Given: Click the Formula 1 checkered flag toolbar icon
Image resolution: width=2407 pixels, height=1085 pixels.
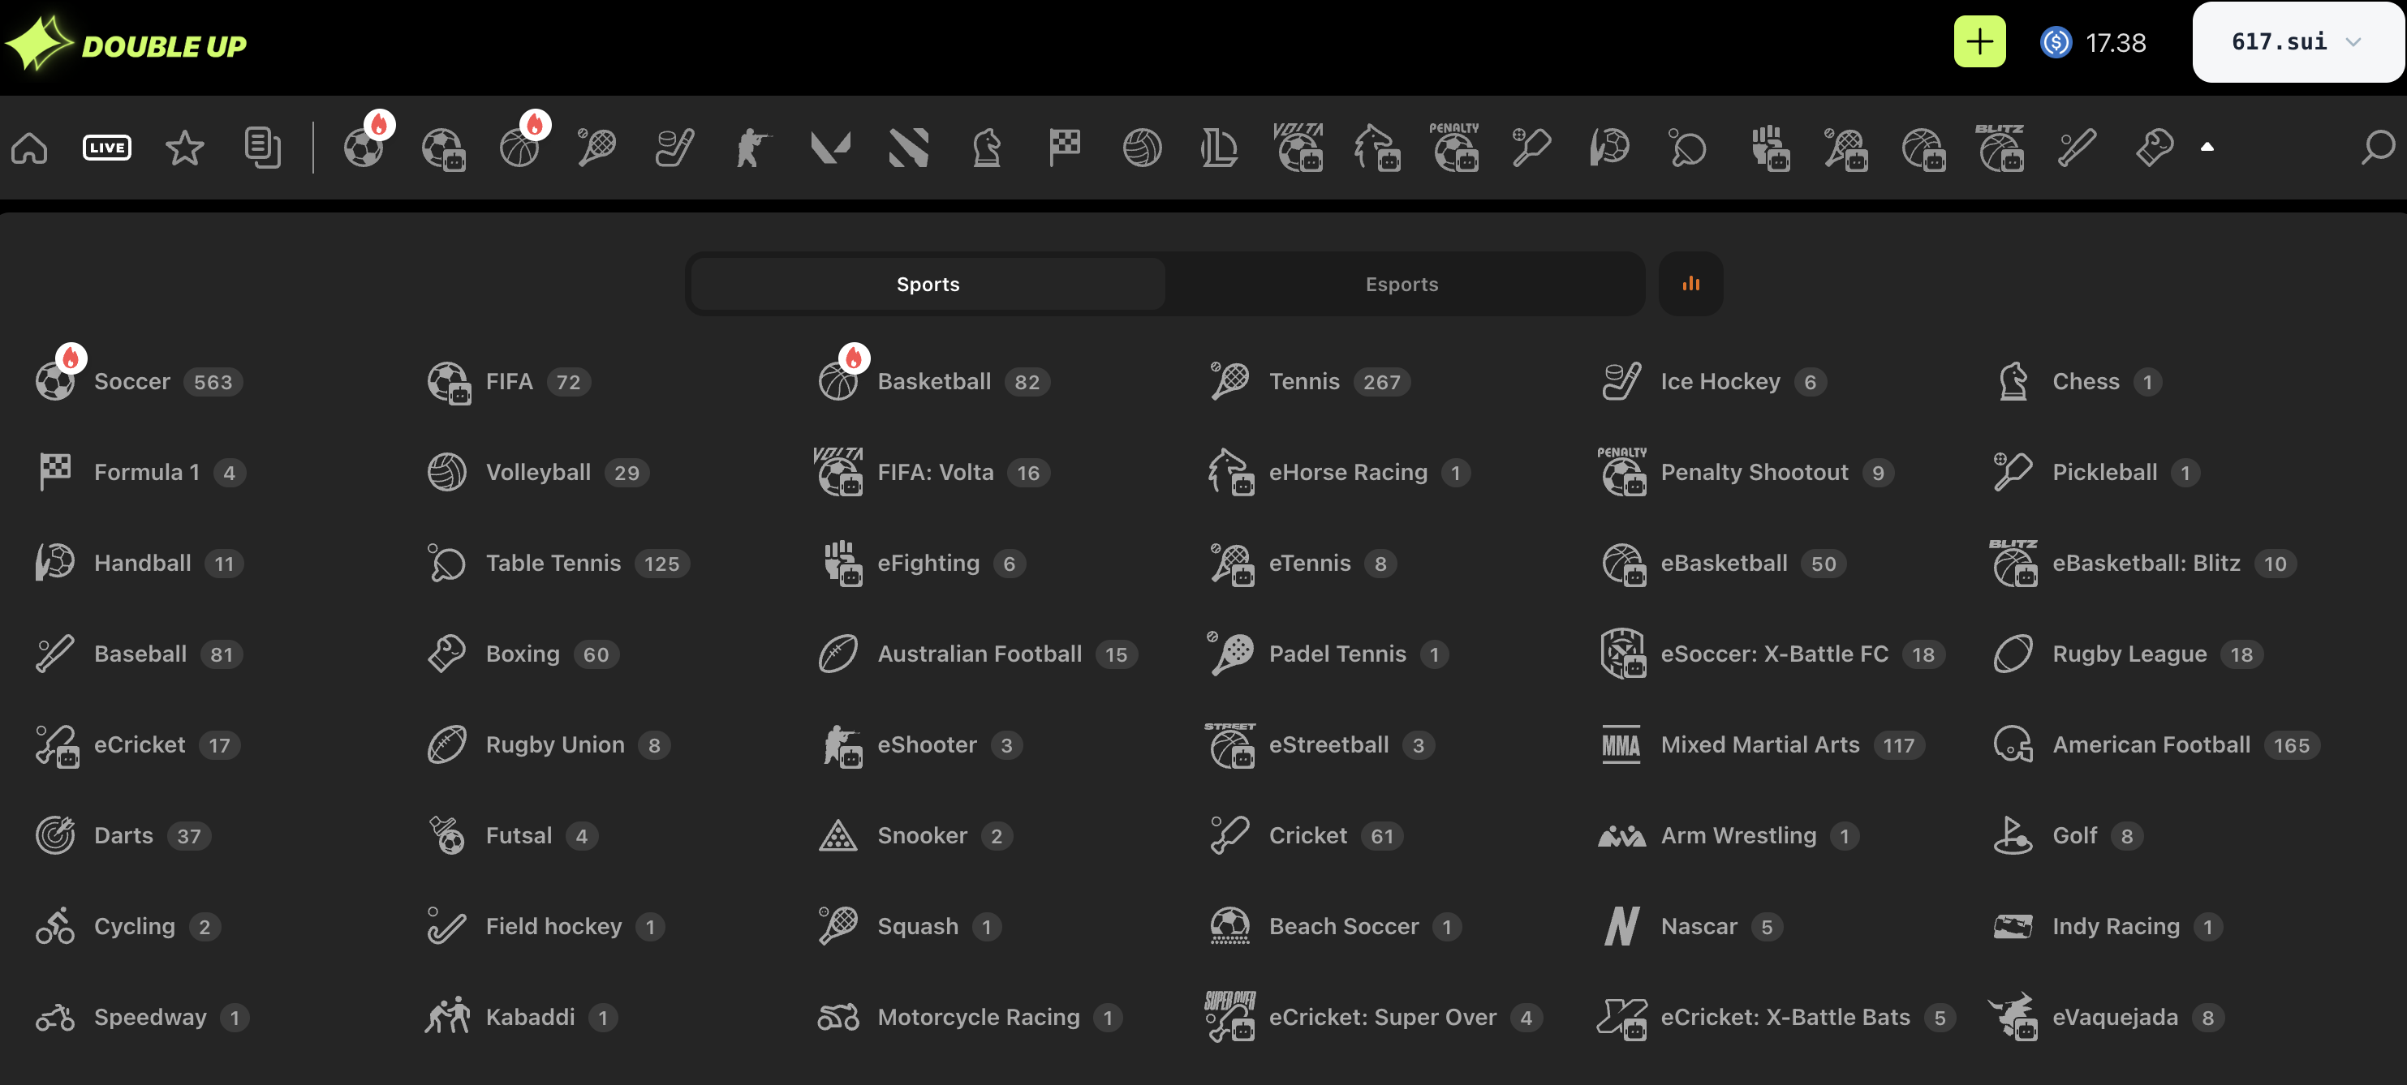Looking at the screenshot, I should point(1063,148).
